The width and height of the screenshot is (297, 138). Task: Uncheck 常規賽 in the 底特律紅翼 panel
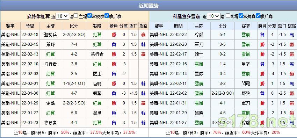point(90,16)
